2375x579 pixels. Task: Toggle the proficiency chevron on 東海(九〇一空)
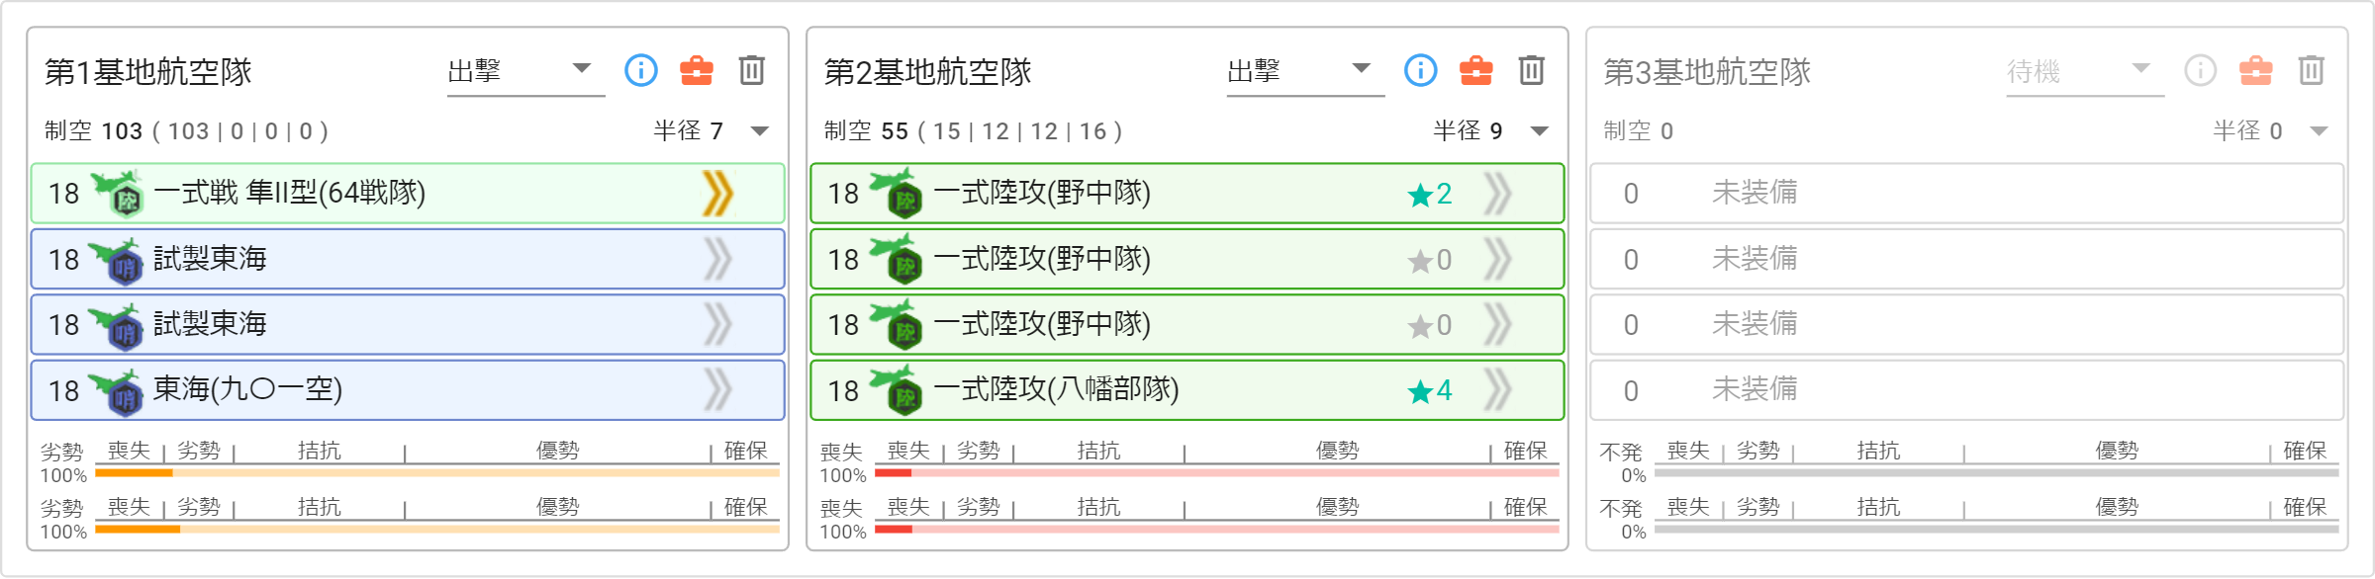point(718,389)
